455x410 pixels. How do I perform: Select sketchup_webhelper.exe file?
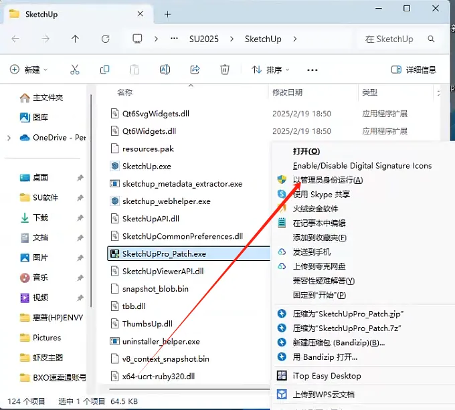(166, 201)
